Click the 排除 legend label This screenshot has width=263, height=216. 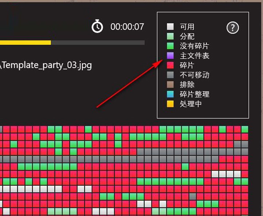pos(187,84)
